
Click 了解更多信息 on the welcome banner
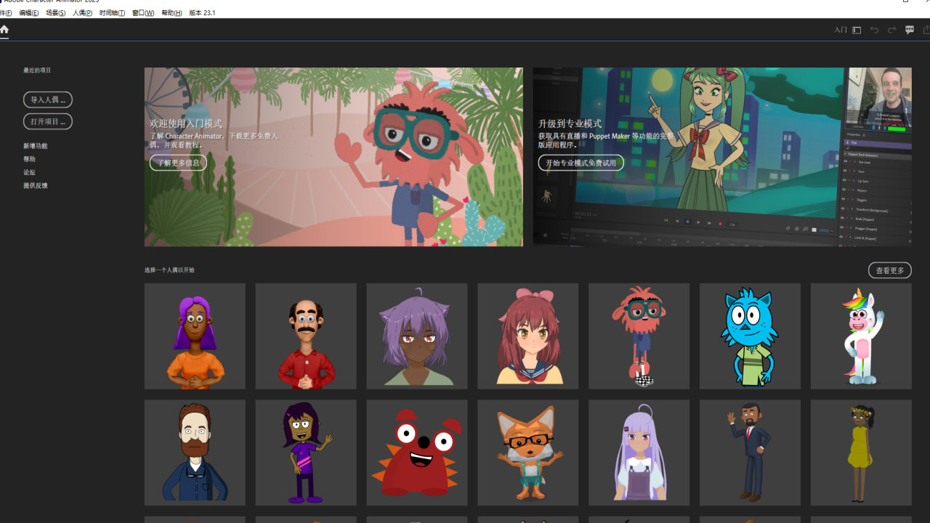(x=178, y=163)
